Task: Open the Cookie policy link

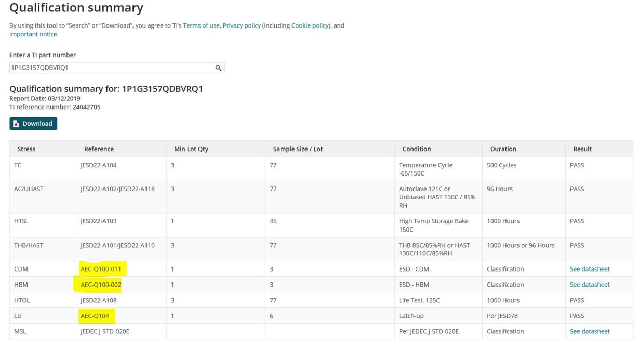Action: (310, 25)
